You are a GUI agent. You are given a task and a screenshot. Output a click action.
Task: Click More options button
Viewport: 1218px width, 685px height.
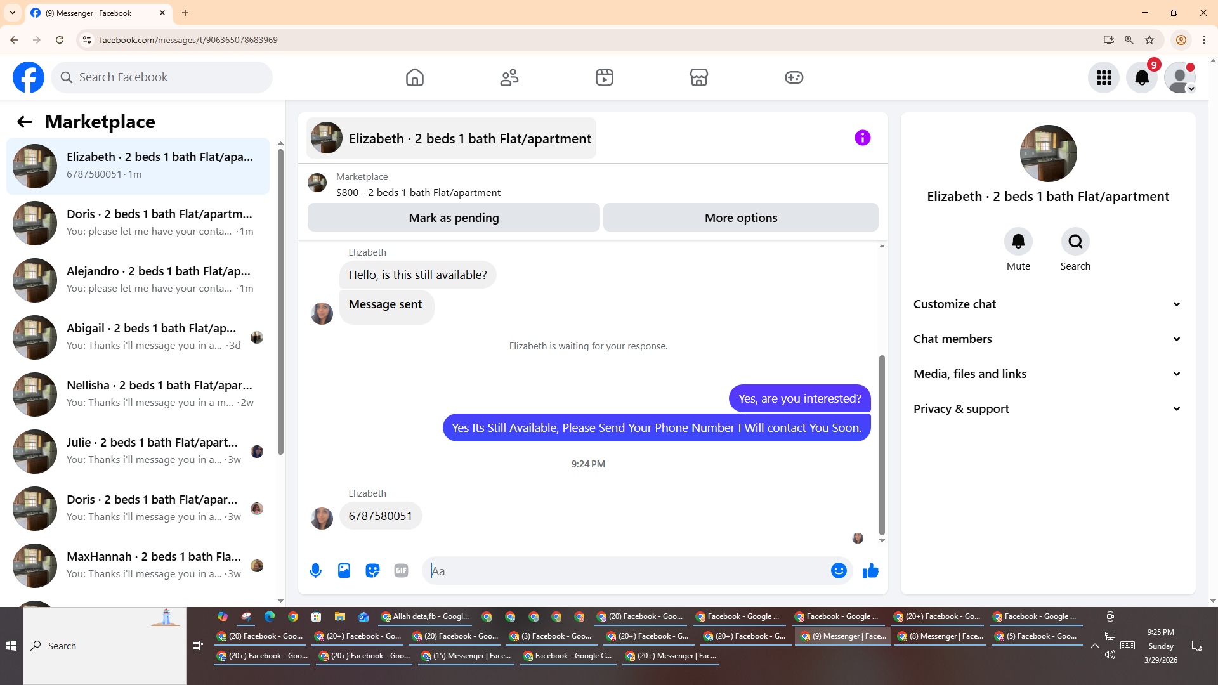pos(741,218)
